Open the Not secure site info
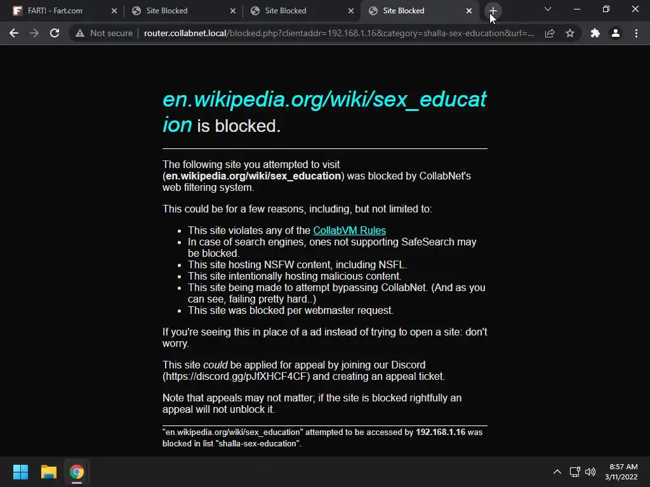 point(104,33)
